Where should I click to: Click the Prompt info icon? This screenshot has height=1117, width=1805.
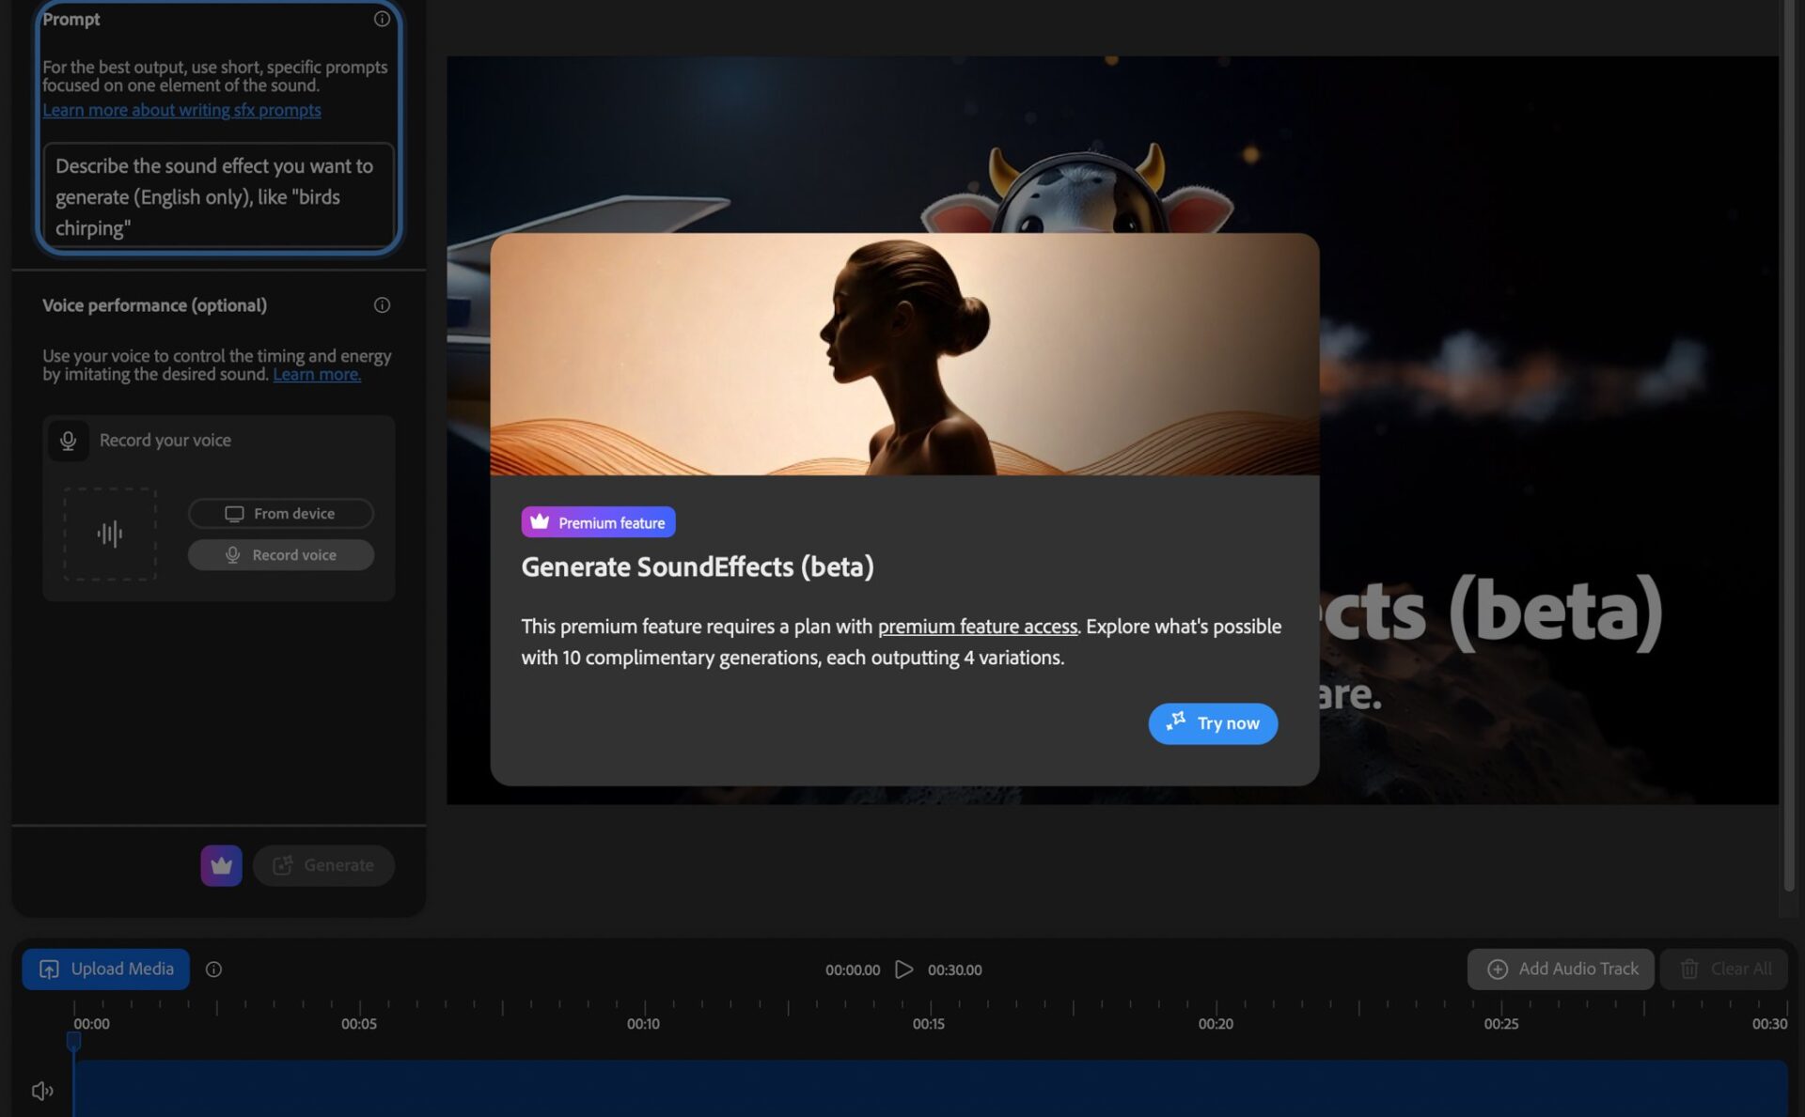point(382,19)
